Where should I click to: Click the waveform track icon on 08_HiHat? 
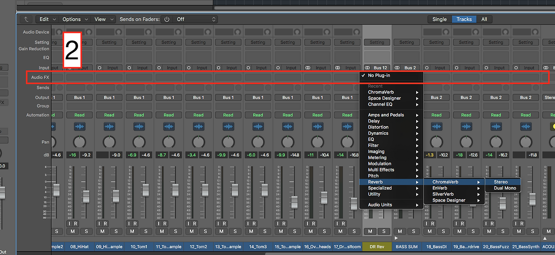79,126
